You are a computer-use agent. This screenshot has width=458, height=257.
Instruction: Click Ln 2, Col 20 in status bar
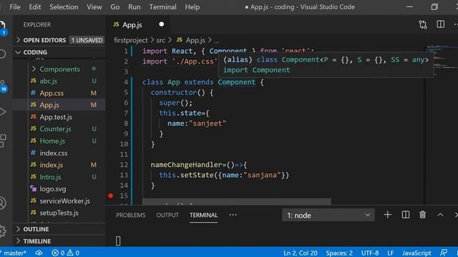click(x=301, y=253)
